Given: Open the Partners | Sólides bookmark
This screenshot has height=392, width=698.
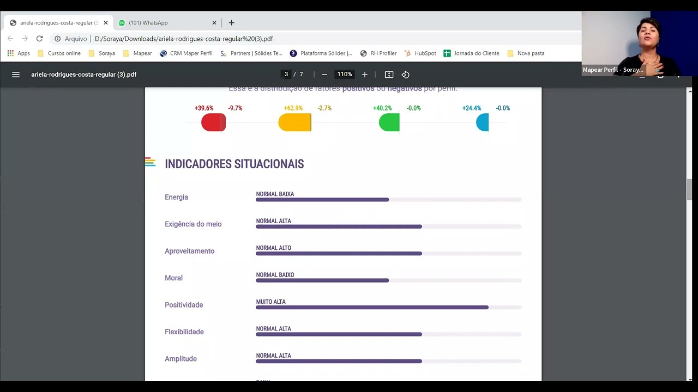Looking at the screenshot, I should point(251,53).
